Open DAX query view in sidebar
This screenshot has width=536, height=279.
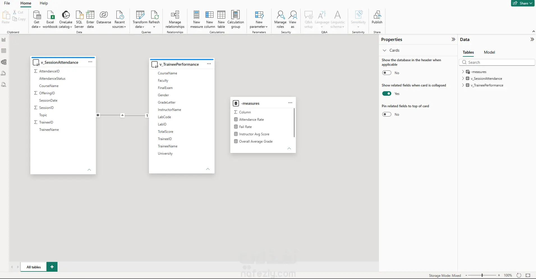pos(4,73)
